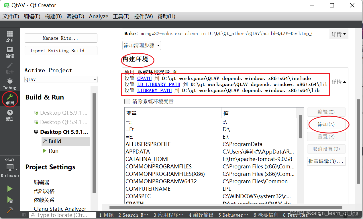Open the Compile Output (编译输出) pane

tap(201, 215)
